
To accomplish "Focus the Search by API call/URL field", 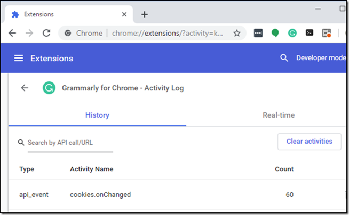I will tap(70, 143).
